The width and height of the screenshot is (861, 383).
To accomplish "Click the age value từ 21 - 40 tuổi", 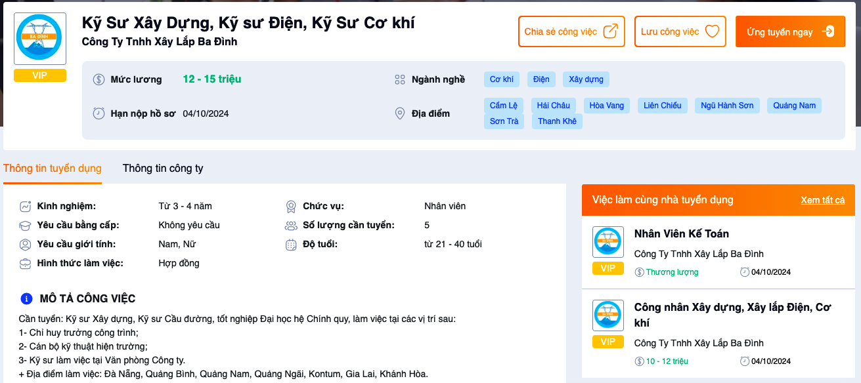I will [453, 244].
